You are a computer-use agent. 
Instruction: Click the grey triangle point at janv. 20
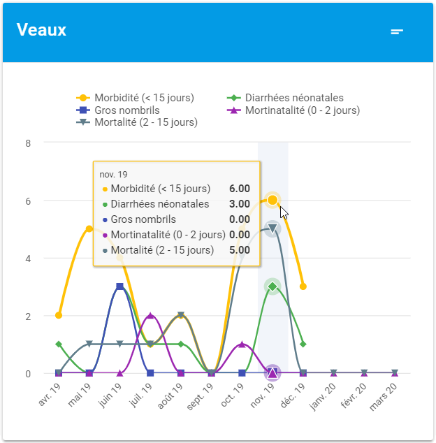coord(334,372)
